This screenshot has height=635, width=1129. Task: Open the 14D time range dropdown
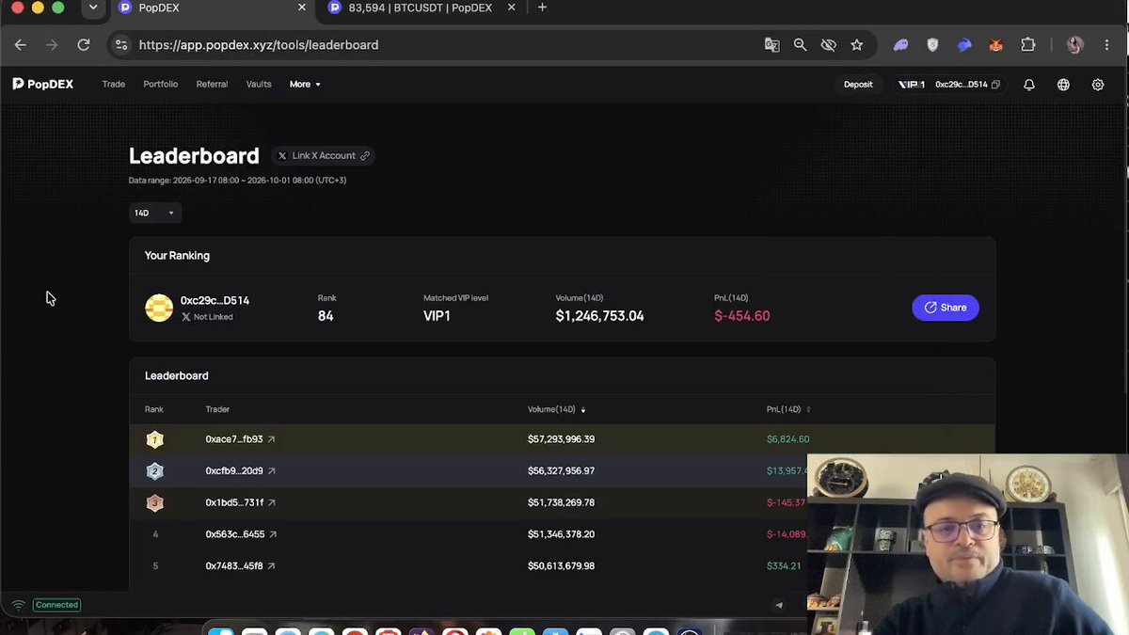tap(154, 213)
